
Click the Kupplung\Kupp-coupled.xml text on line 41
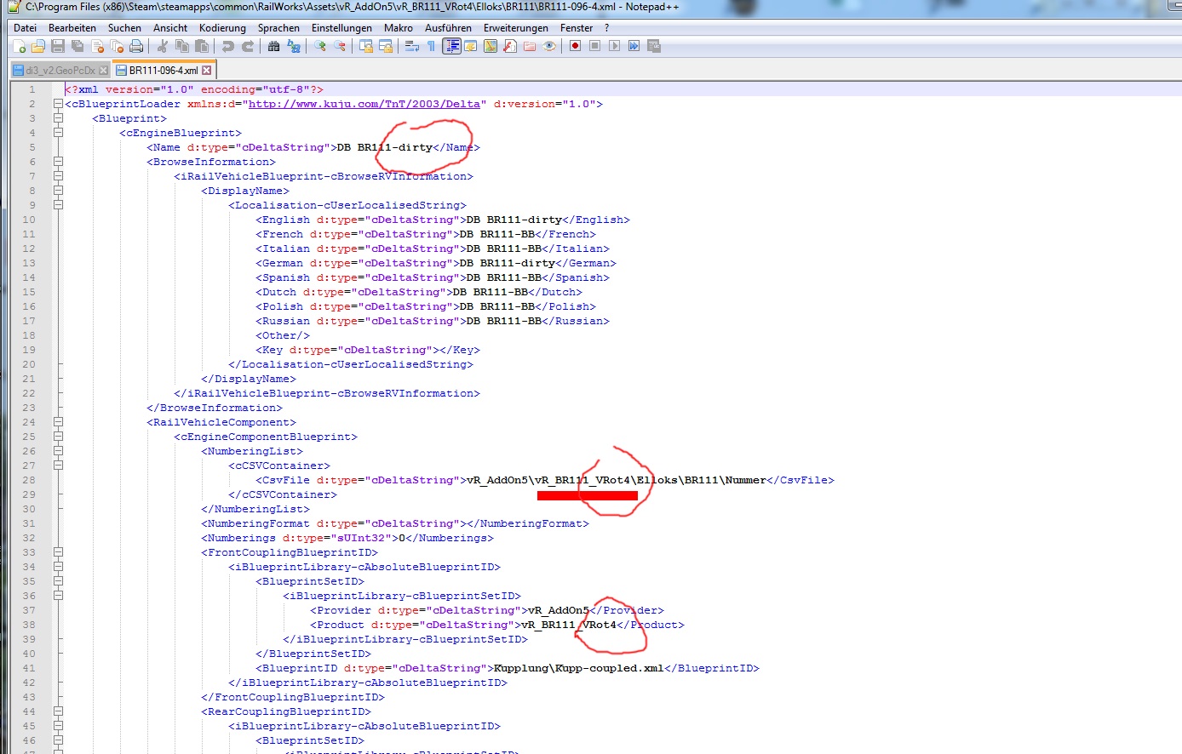click(x=579, y=668)
